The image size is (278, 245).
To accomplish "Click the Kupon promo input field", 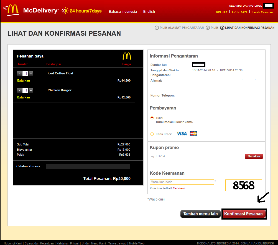I will [x=195, y=156].
